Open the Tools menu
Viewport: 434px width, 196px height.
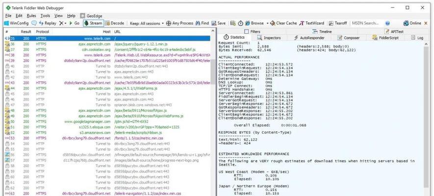tap(45, 16)
